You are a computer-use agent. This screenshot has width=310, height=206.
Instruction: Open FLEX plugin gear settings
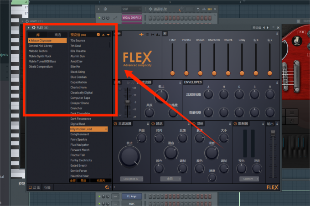pos(34,28)
